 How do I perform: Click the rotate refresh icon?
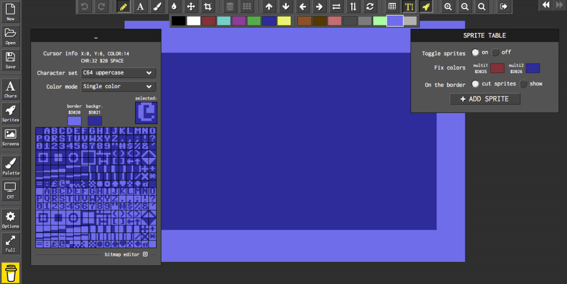370,7
